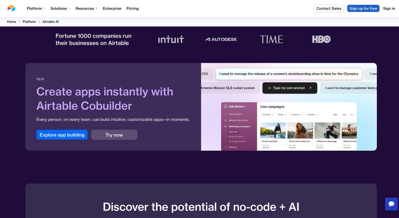Open the live chat bubble icon

(391, 204)
